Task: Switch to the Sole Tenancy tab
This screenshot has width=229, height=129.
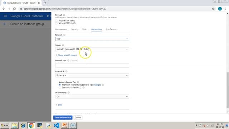Action: [111, 29]
